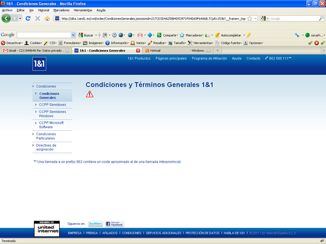Click the Autocompletar pencil button

pyautogui.click(x=228, y=35)
